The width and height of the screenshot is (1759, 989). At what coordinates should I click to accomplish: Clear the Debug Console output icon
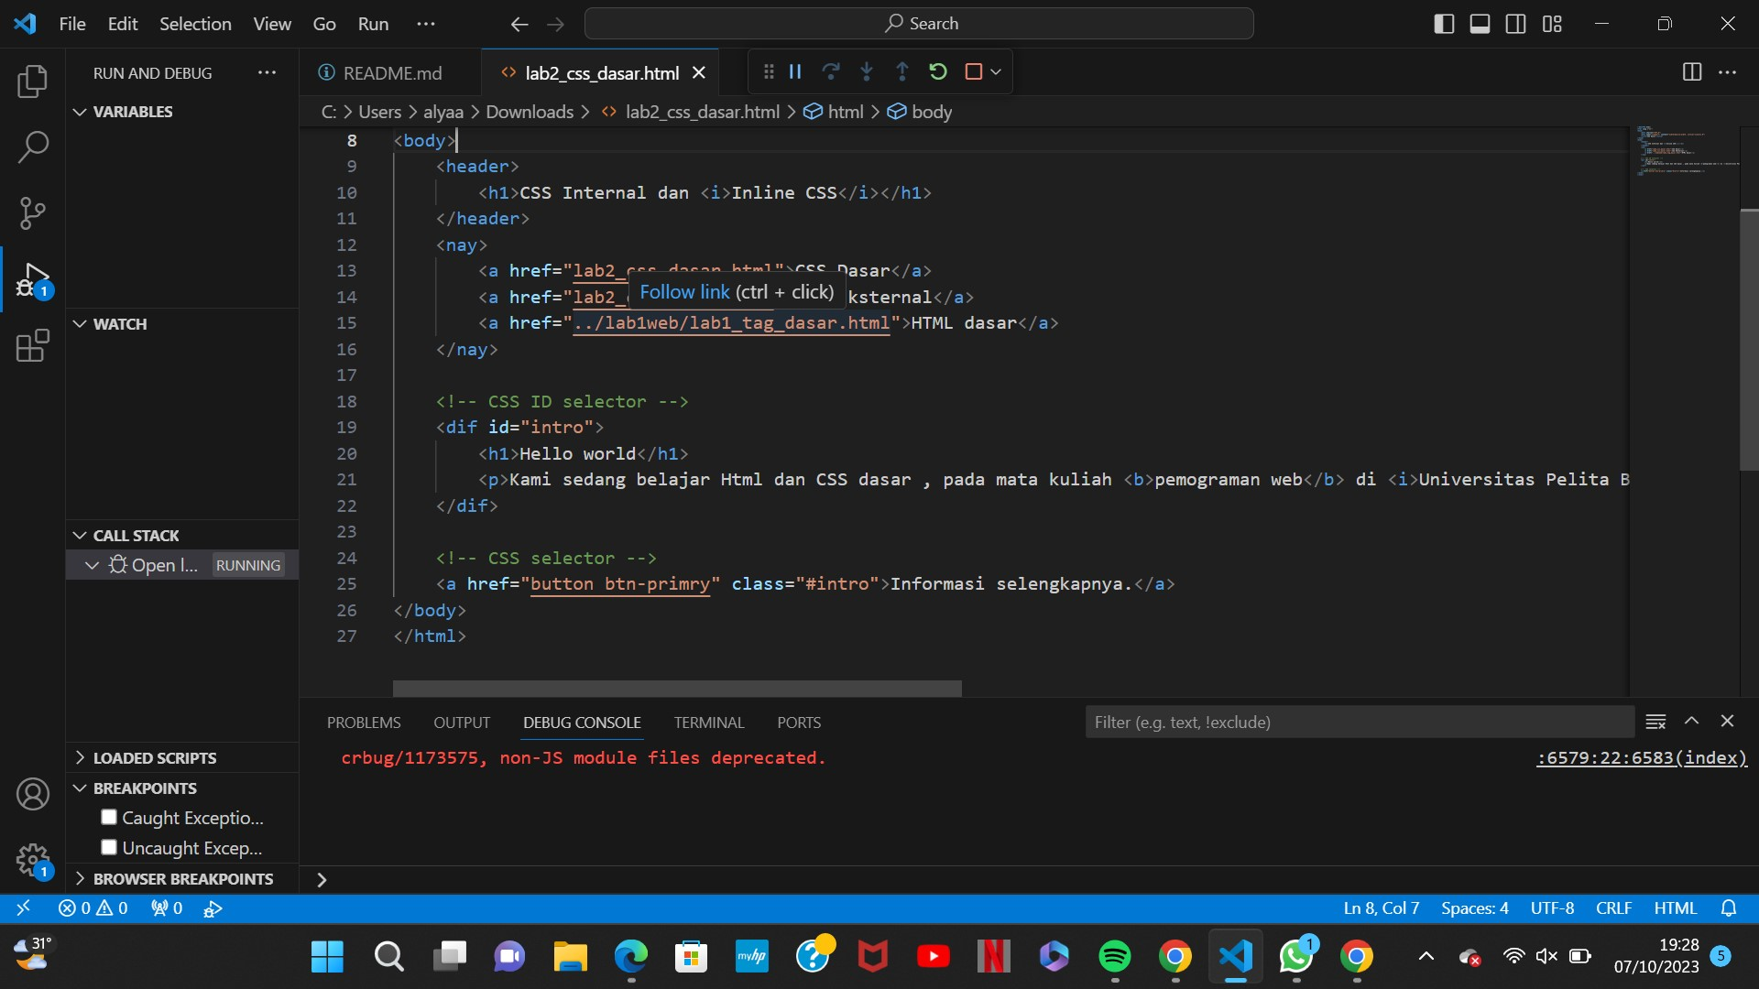(x=1655, y=722)
